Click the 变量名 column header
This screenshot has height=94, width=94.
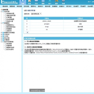point(47,18)
